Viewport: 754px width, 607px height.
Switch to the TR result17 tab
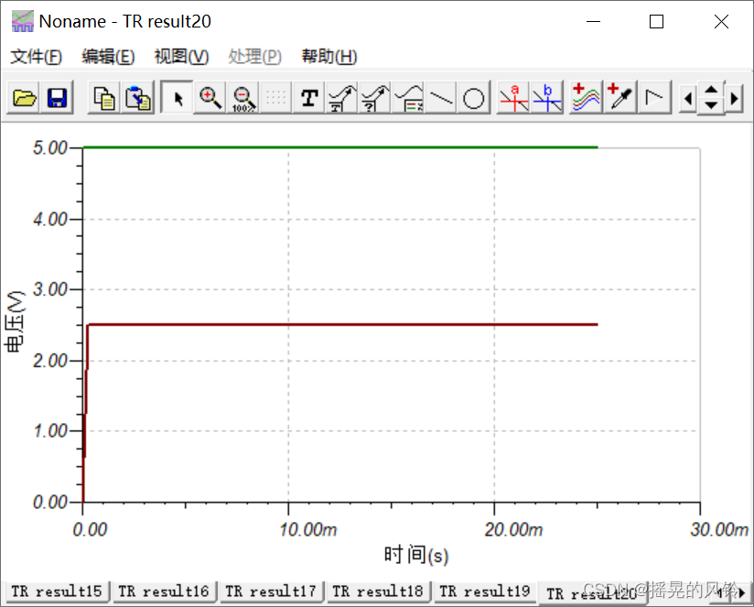tap(271, 591)
